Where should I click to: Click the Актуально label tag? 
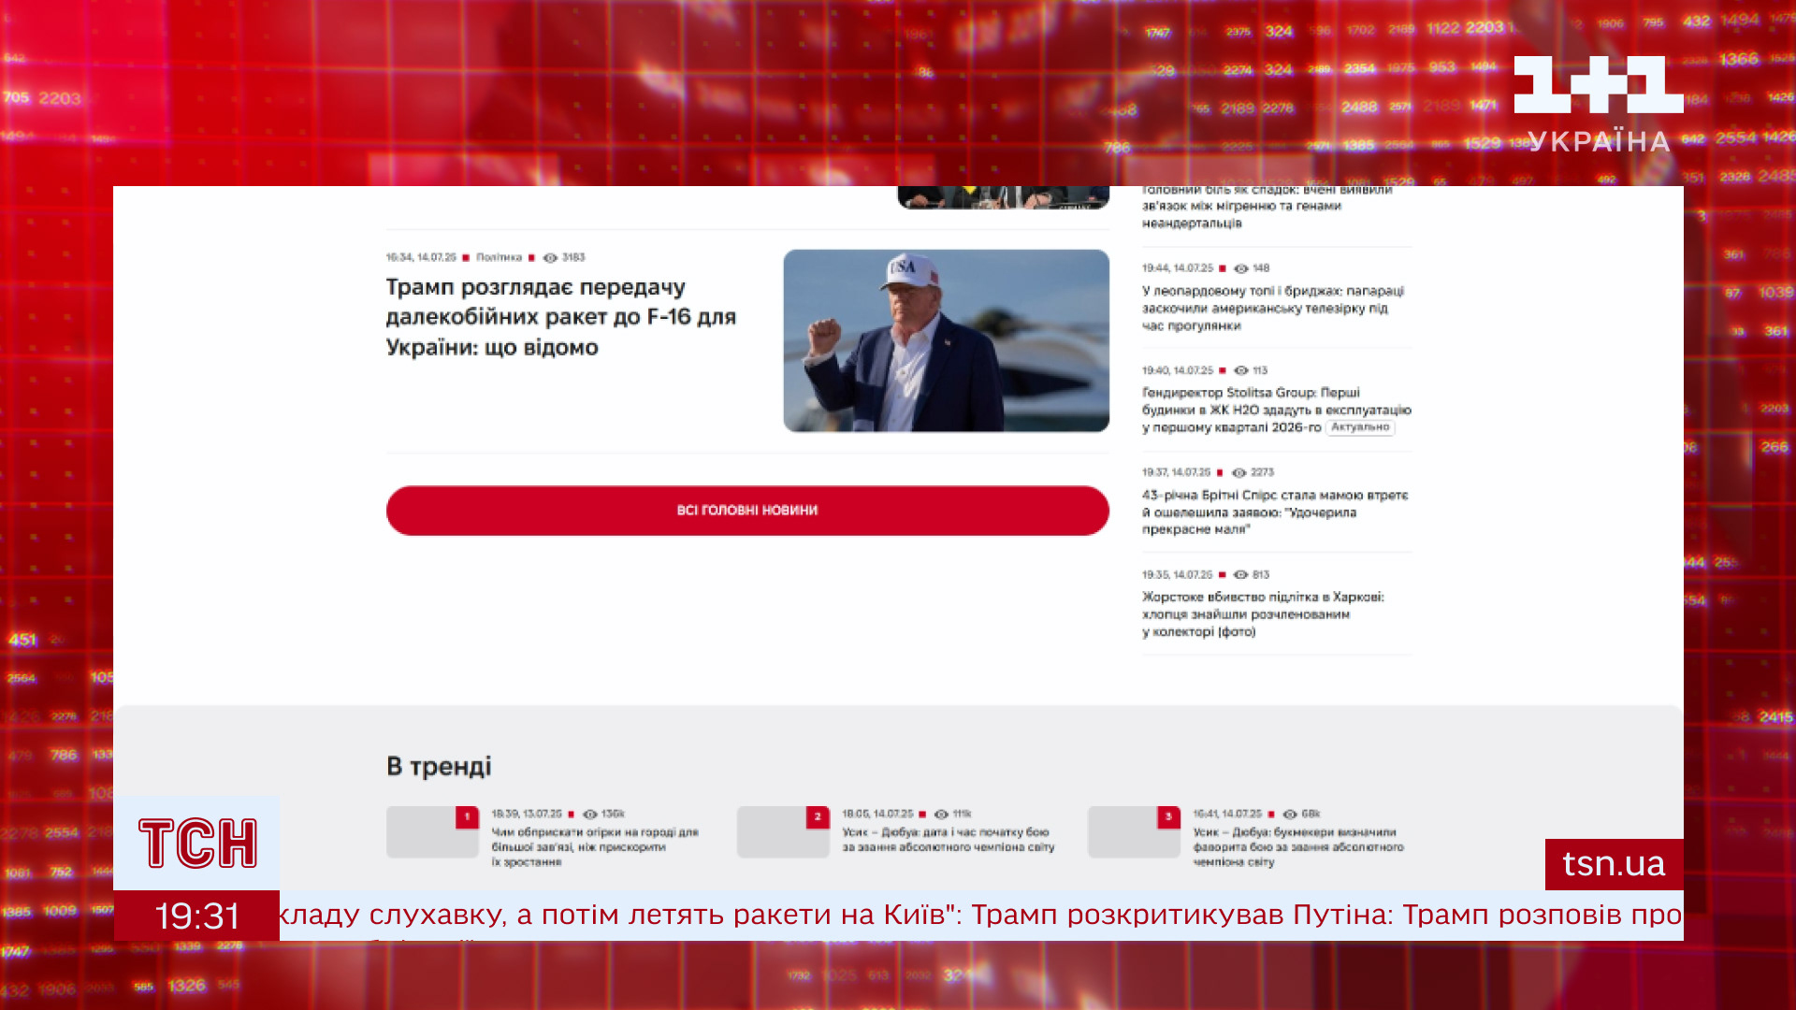click(1359, 427)
